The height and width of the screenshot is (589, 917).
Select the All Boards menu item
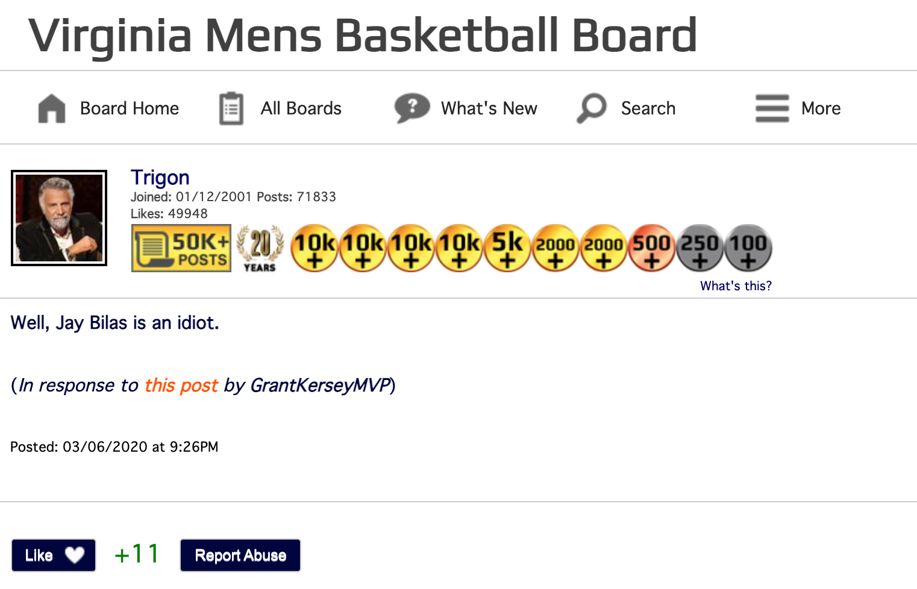280,108
